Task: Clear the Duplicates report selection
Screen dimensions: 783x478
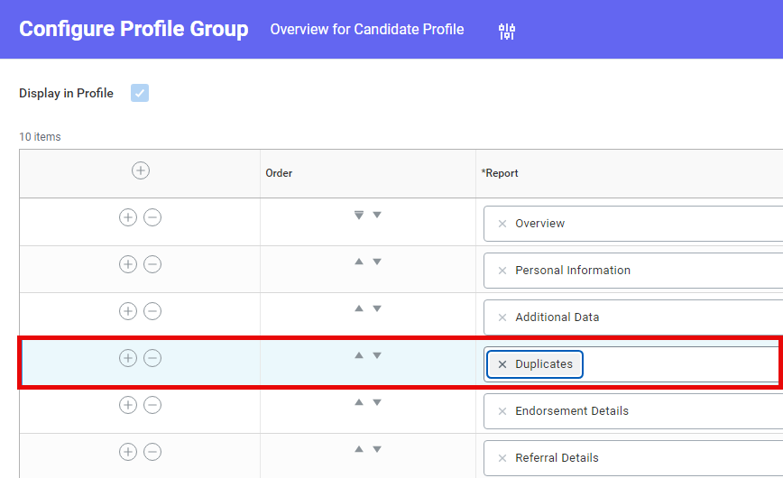Action: [503, 364]
